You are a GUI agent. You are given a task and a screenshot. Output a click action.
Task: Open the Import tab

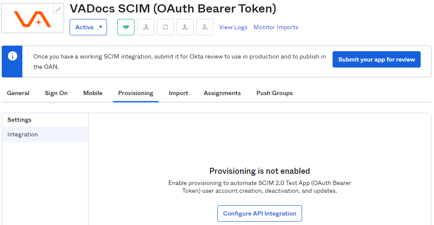click(x=178, y=93)
